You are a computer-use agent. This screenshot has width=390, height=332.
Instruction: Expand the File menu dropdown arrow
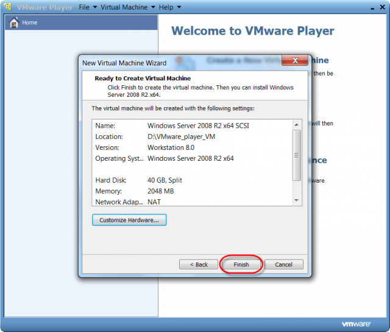(95, 7)
